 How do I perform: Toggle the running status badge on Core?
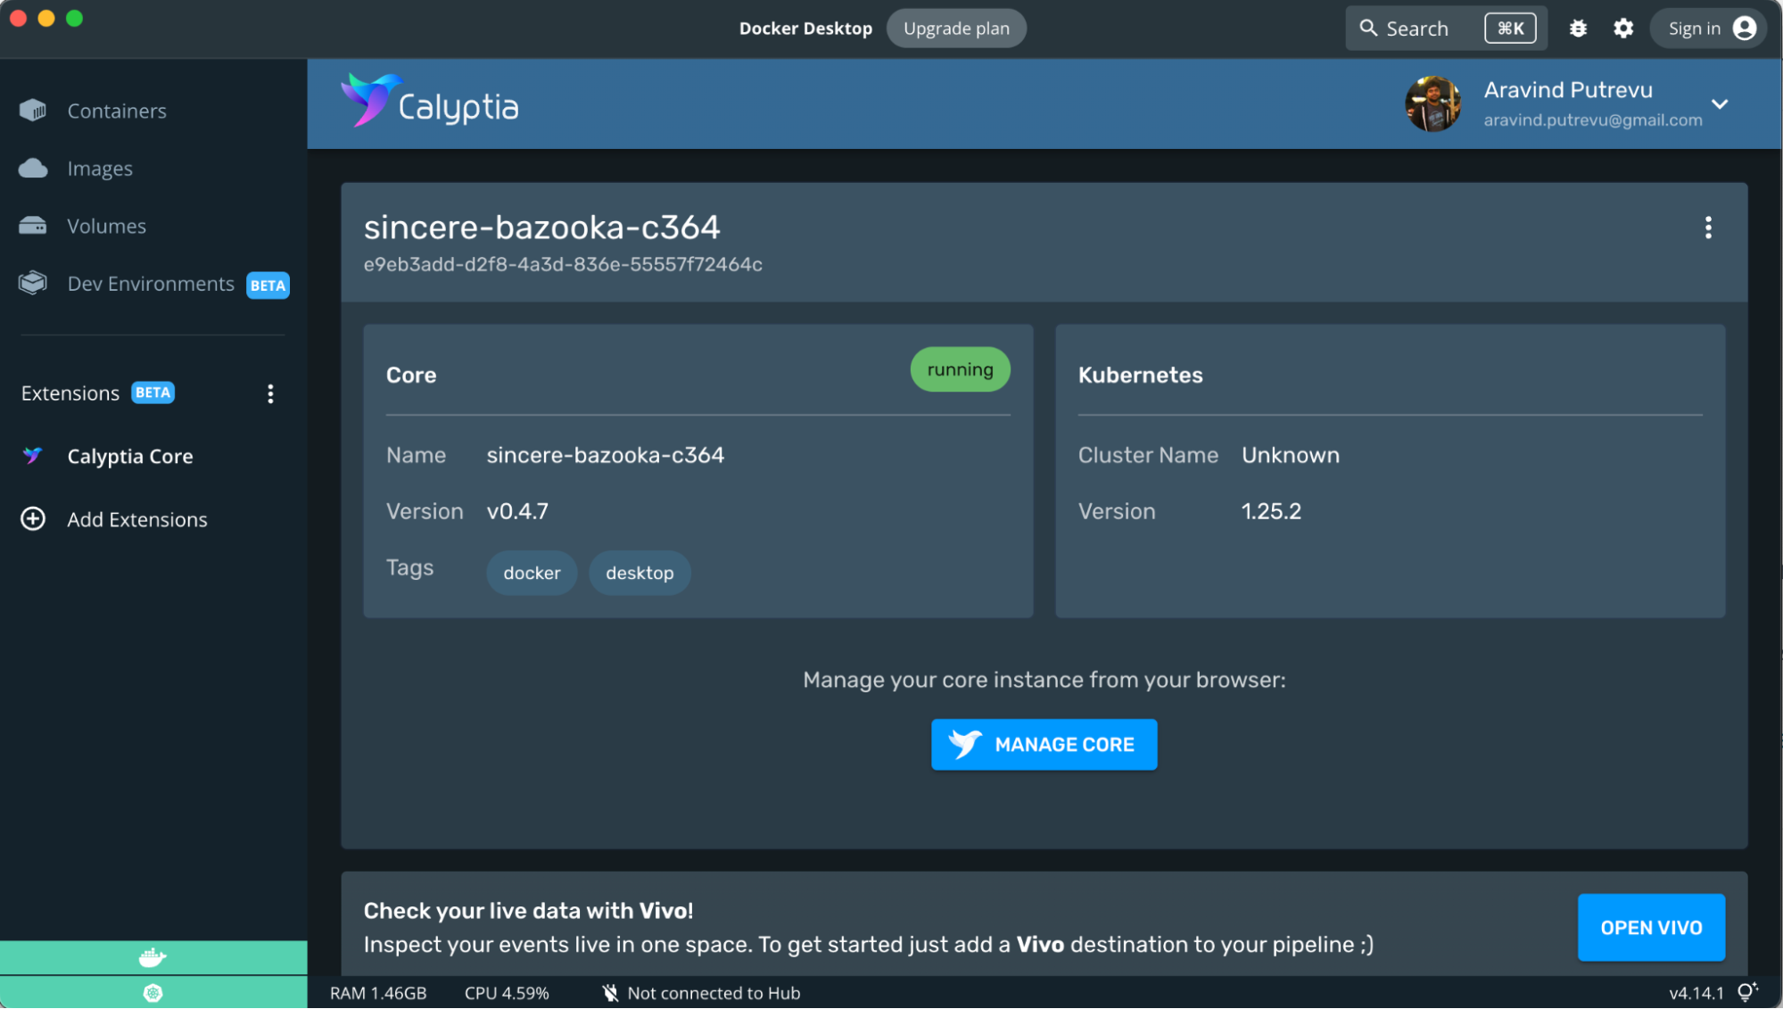962,368
